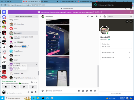The height and width of the screenshot is (100, 134).
Task: Open the turtle server icon
Action: pyautogui.click(x=4, y=27)
